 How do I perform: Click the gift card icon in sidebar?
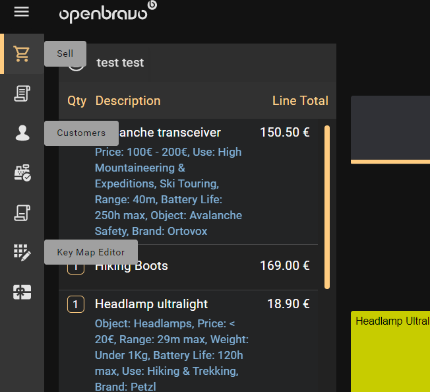pyautogui.click(x=22, y=292)
